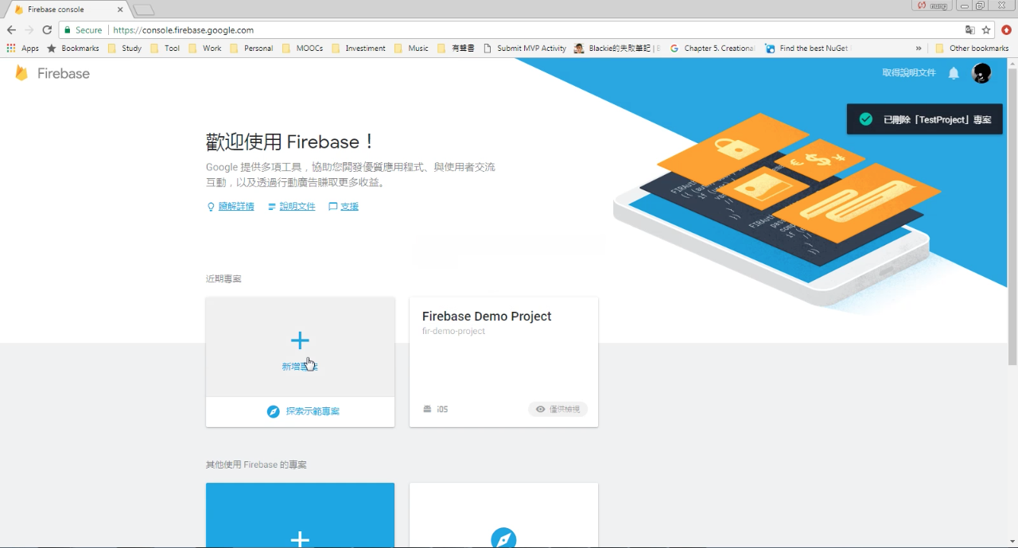Click the document icon next to 說明文件
Screen dimensions: 1018x548
pyautogui.click(x=272, y=207)
